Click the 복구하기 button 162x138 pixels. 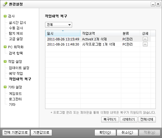point(110,119)
